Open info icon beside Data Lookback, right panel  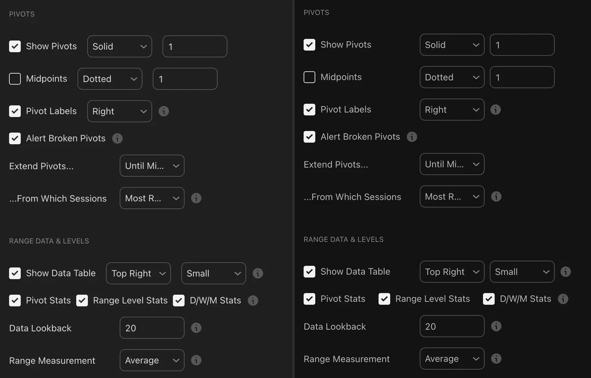pyautogui.click(x=496, y=326)
